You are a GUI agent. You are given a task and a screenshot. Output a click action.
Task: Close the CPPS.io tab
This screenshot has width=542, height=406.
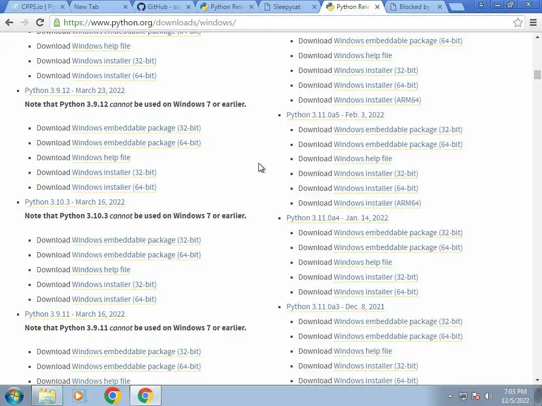[62, 7]
